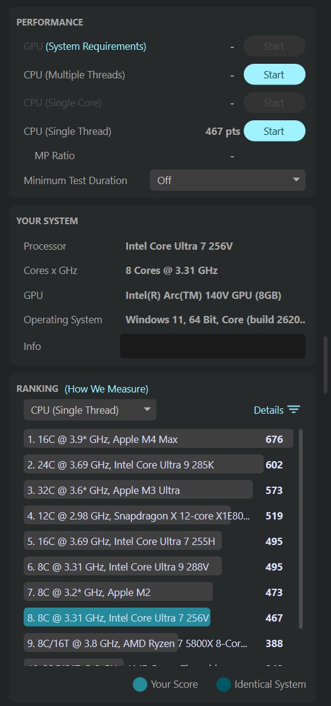Click the Details link in Ranking
Screen dimensions: 331x706
269,410
